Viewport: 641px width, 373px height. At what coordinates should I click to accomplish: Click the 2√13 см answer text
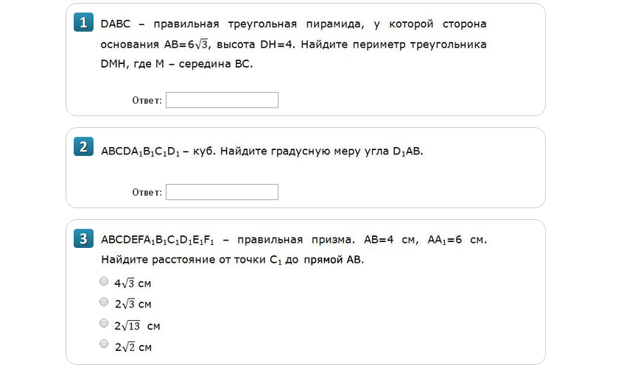tap(137, 326)
